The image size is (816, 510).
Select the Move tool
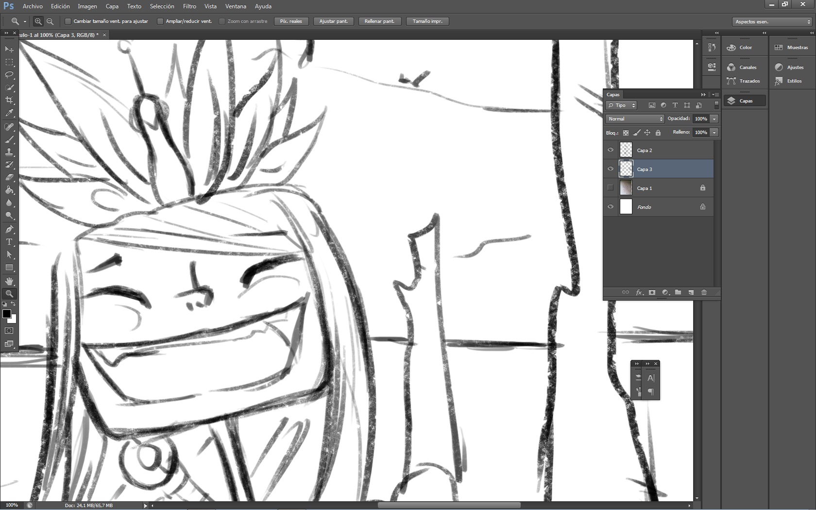pos(9,49)
